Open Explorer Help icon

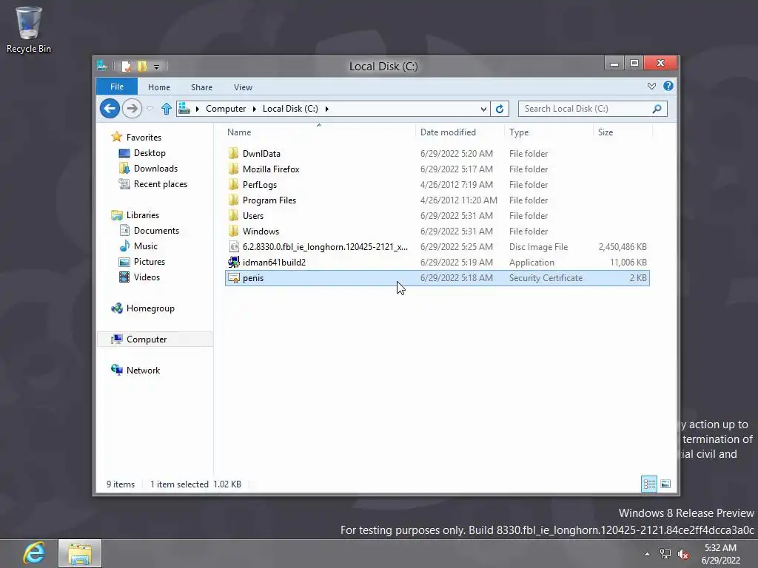click(x=668, y=86)
